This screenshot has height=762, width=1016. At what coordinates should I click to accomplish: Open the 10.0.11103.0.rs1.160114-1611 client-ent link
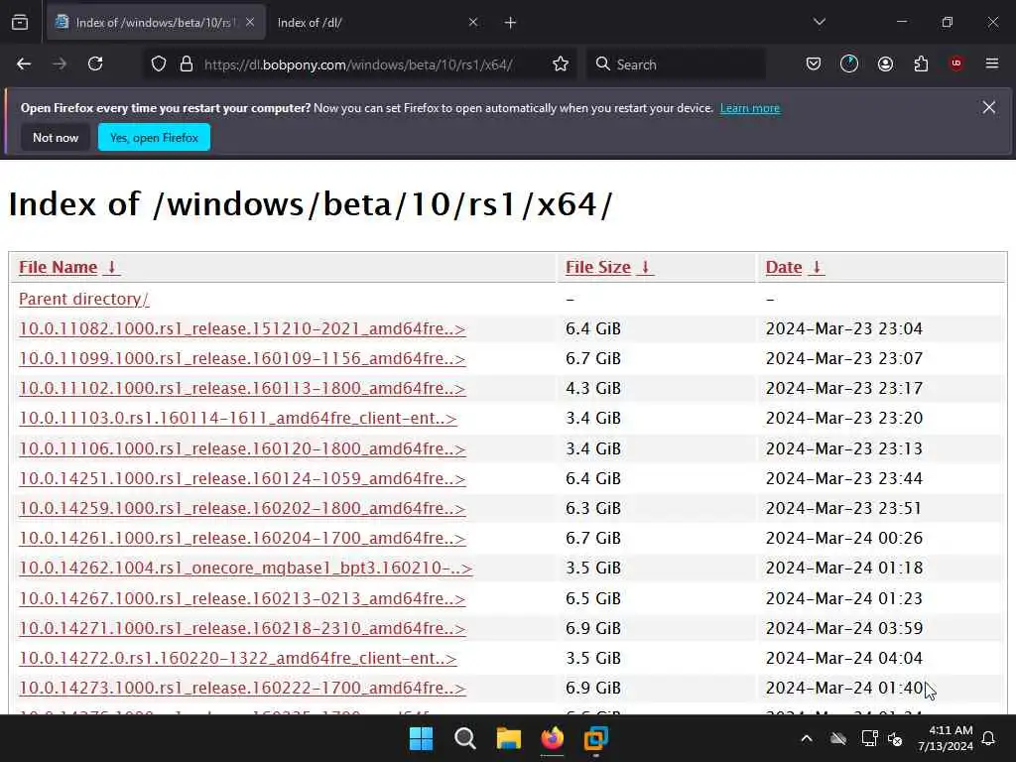click(238, 418)
